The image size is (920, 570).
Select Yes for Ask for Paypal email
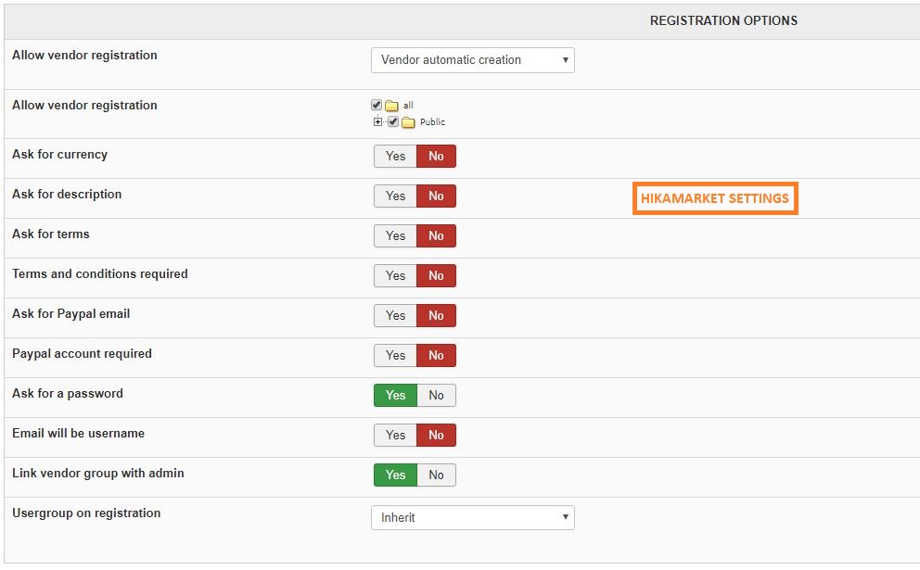[x=395, y=315]
